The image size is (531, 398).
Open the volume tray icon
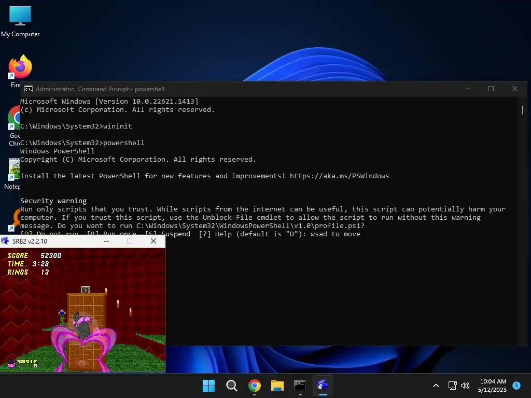(x=465, y=386)
